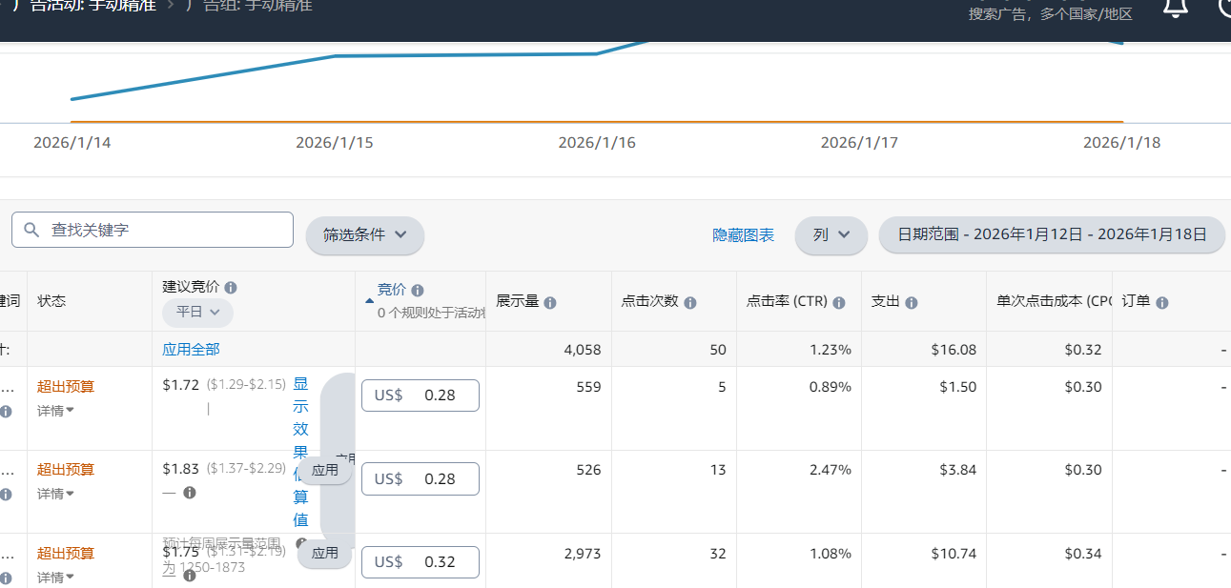Click the info icon beside 建议竞价 header
The width and height of the screenshot is (1231, 588).
[x=231, y=287]
